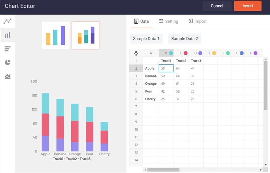Select the horizontal bar chart icon
This screenshot has width=270, height=173.
(7, 49)
